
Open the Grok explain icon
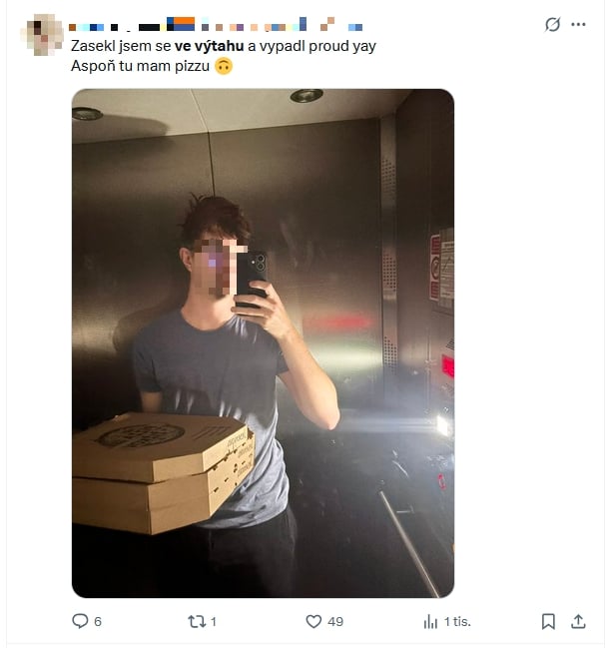[x=552, y=24]
